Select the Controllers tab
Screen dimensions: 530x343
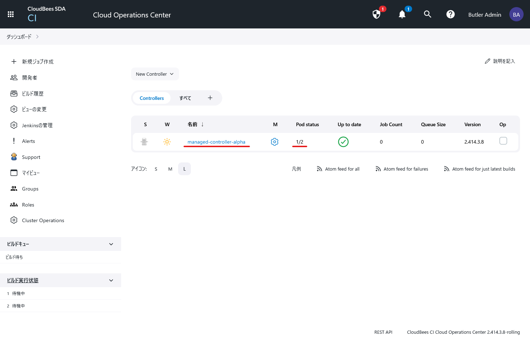(152, 98)
